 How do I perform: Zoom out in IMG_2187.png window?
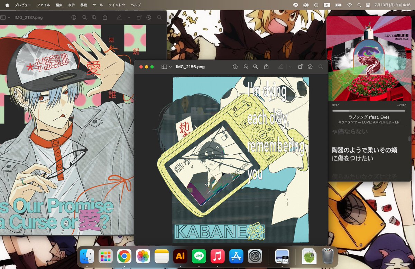[x=85, y=17]
